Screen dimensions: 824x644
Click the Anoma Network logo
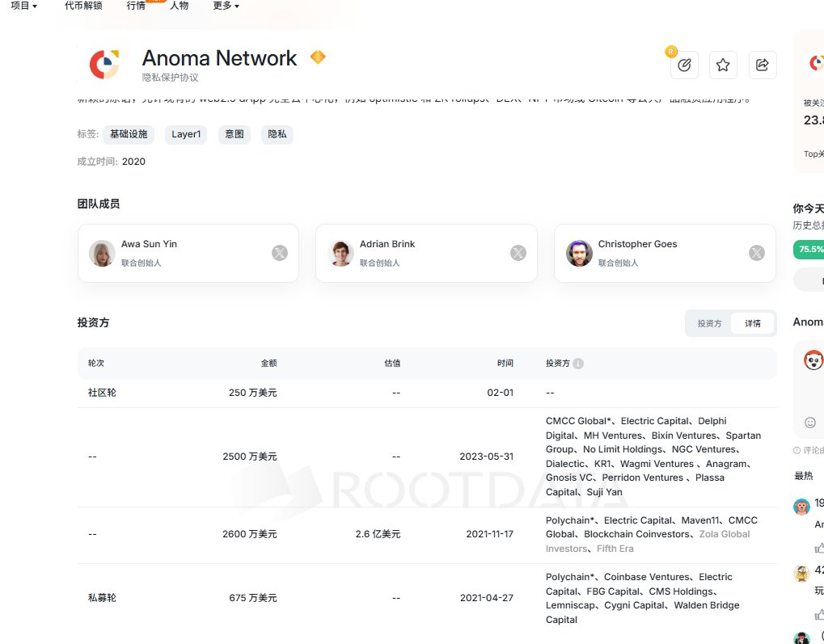tap(104, 64)
